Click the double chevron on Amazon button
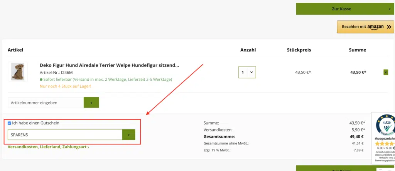 389,27
